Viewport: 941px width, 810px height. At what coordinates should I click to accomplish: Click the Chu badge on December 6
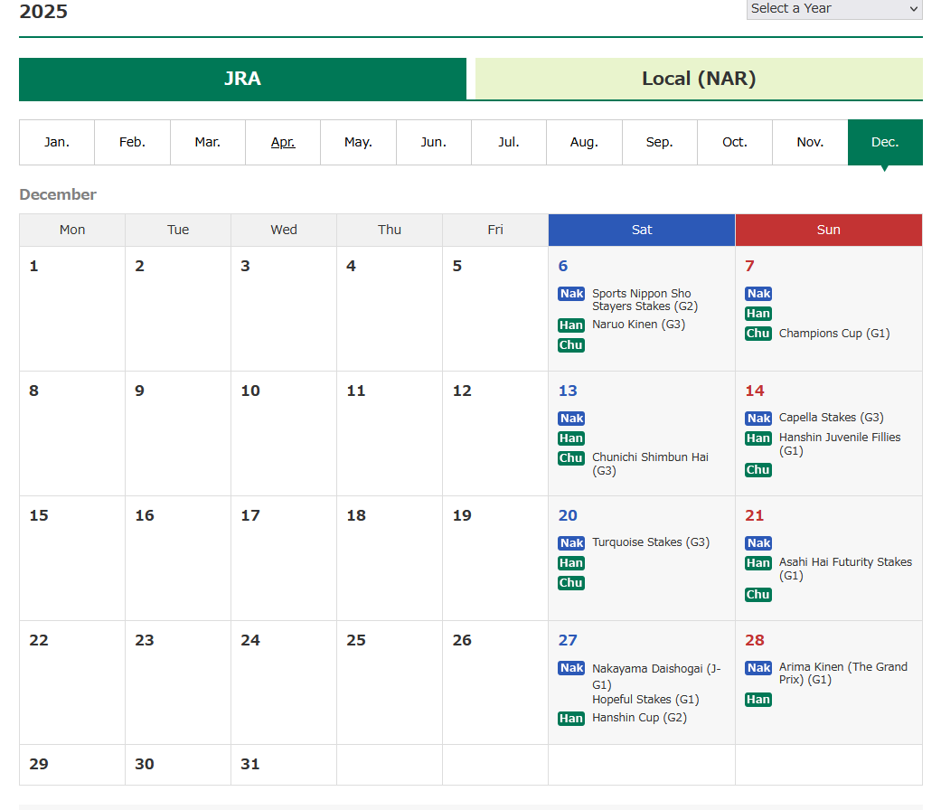point(571,345)
